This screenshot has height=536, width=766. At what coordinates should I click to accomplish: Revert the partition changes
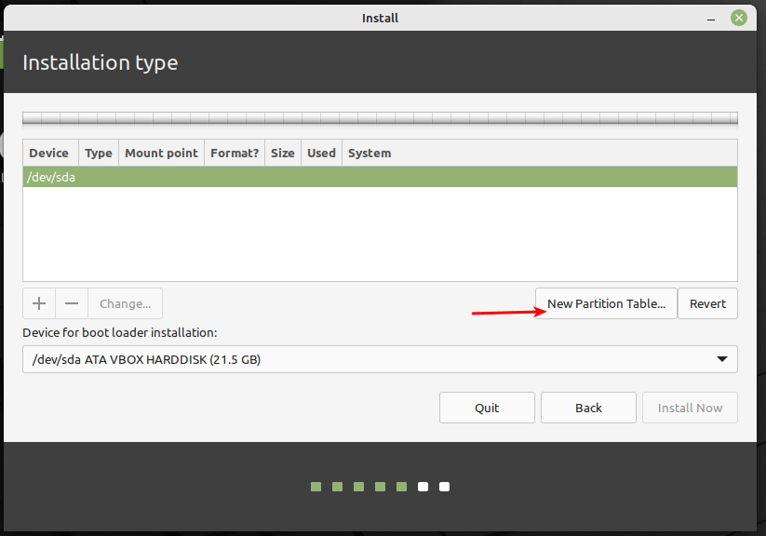(x=707, y=303)
